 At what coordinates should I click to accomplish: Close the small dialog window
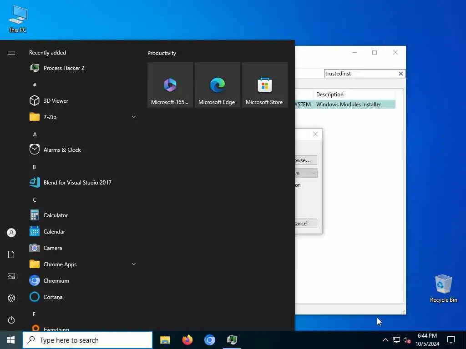click(315, 134)
